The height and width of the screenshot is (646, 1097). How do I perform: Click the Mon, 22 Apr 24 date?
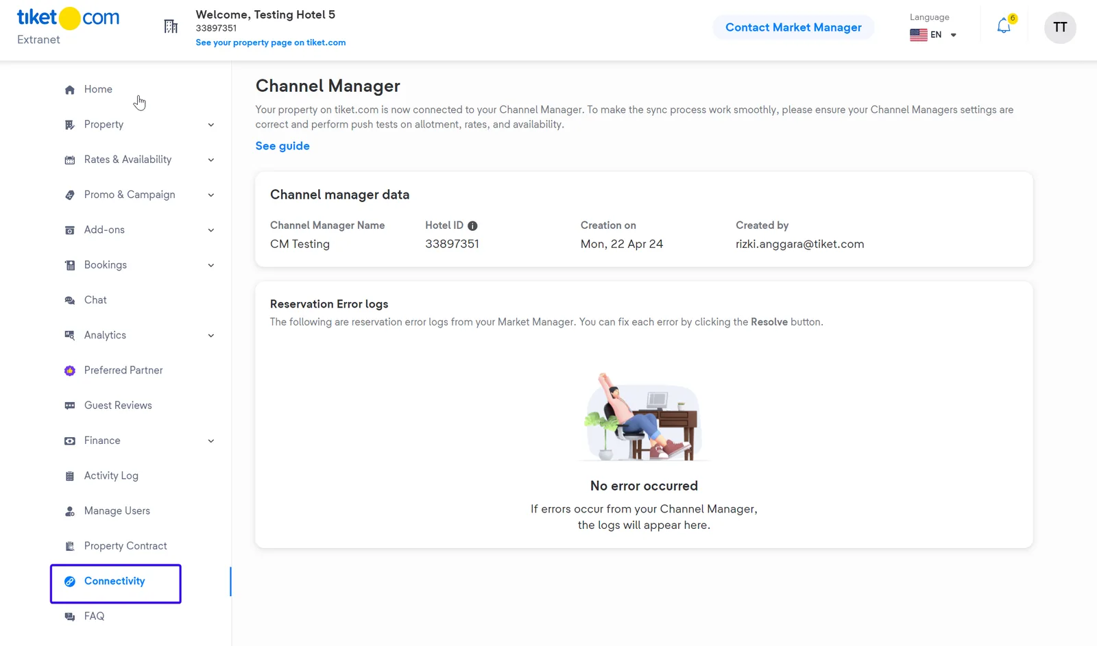(622, 244)
